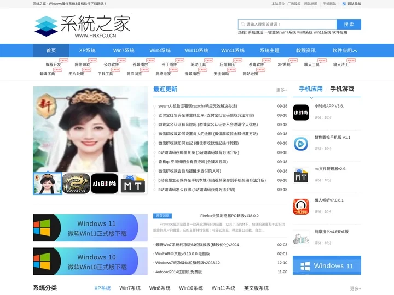Open the mt文件管理器 MT icon
Image resolution: width=394 pixels, height=295 pixels.
pos(301,175)
